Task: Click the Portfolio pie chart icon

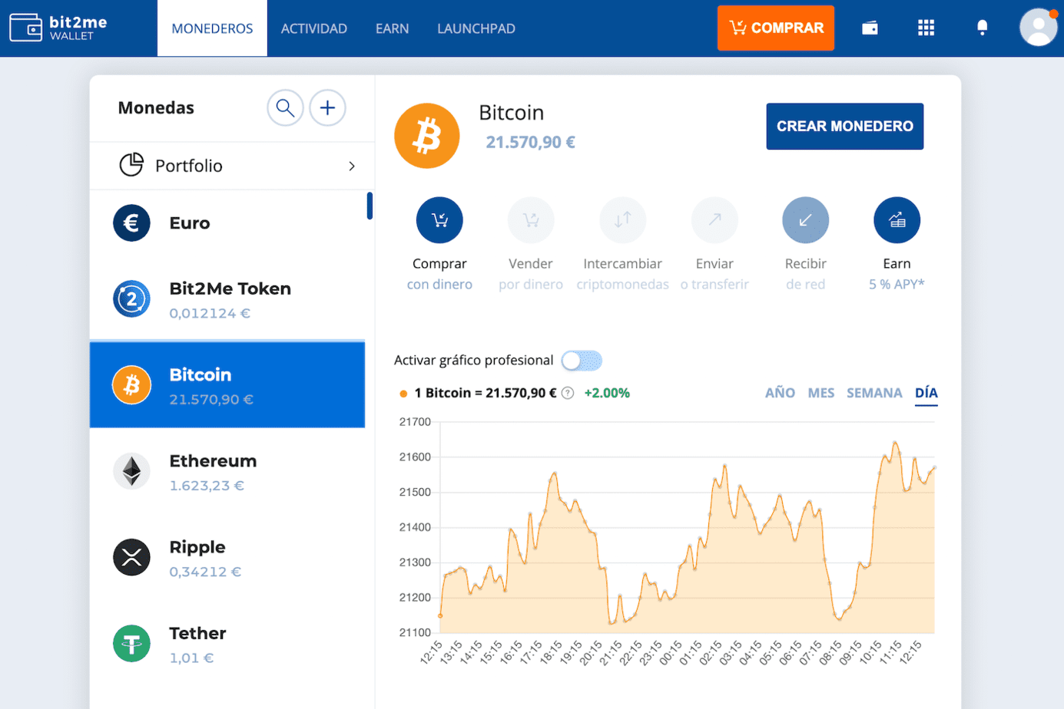Action: 131,164
